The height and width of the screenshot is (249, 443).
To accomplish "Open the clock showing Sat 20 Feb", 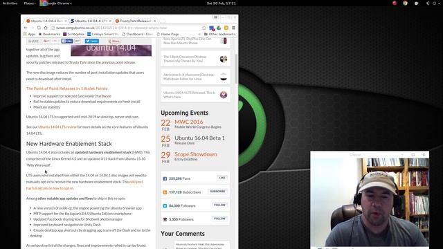I will click(x=221, y=3).
